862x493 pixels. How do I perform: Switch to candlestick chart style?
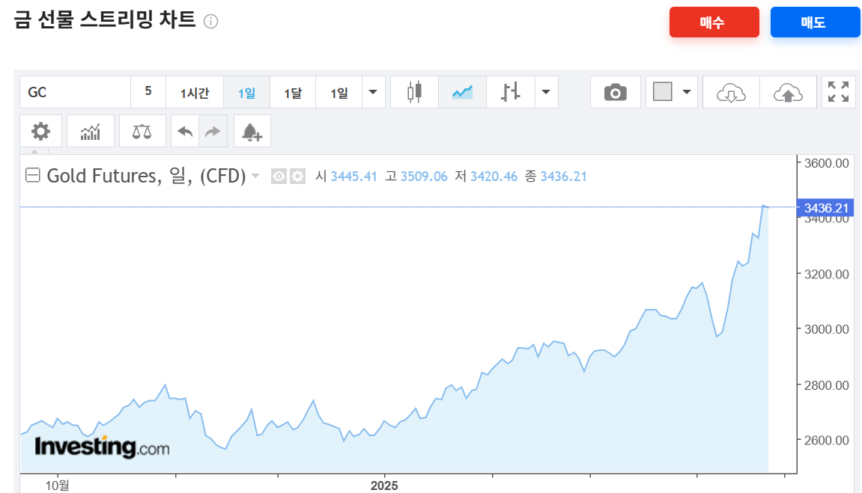pyautogui.click(x=414, y=92)
